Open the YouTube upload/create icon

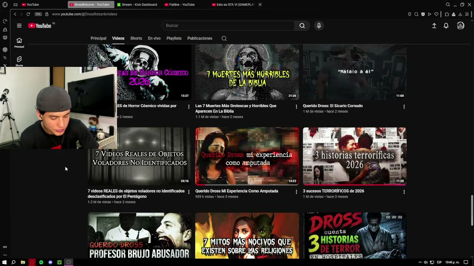434,25
